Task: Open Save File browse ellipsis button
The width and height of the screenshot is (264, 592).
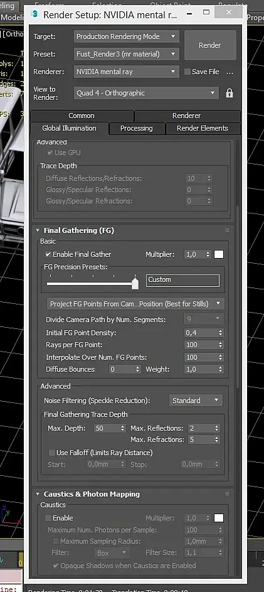Action: [x=230, y=72]
